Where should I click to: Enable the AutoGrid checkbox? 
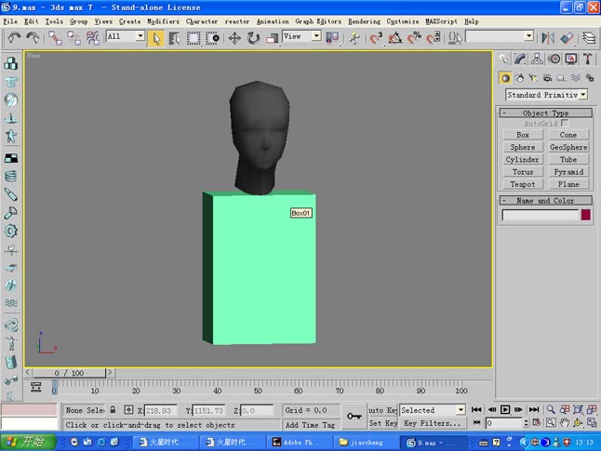click(564, 123)
